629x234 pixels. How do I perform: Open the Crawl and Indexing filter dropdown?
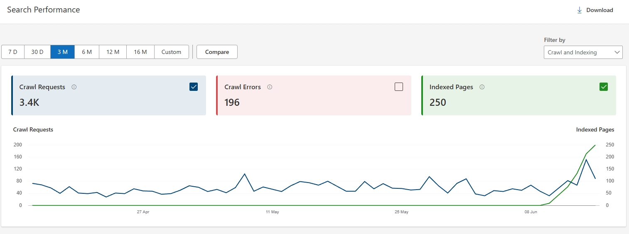[583, 52]
